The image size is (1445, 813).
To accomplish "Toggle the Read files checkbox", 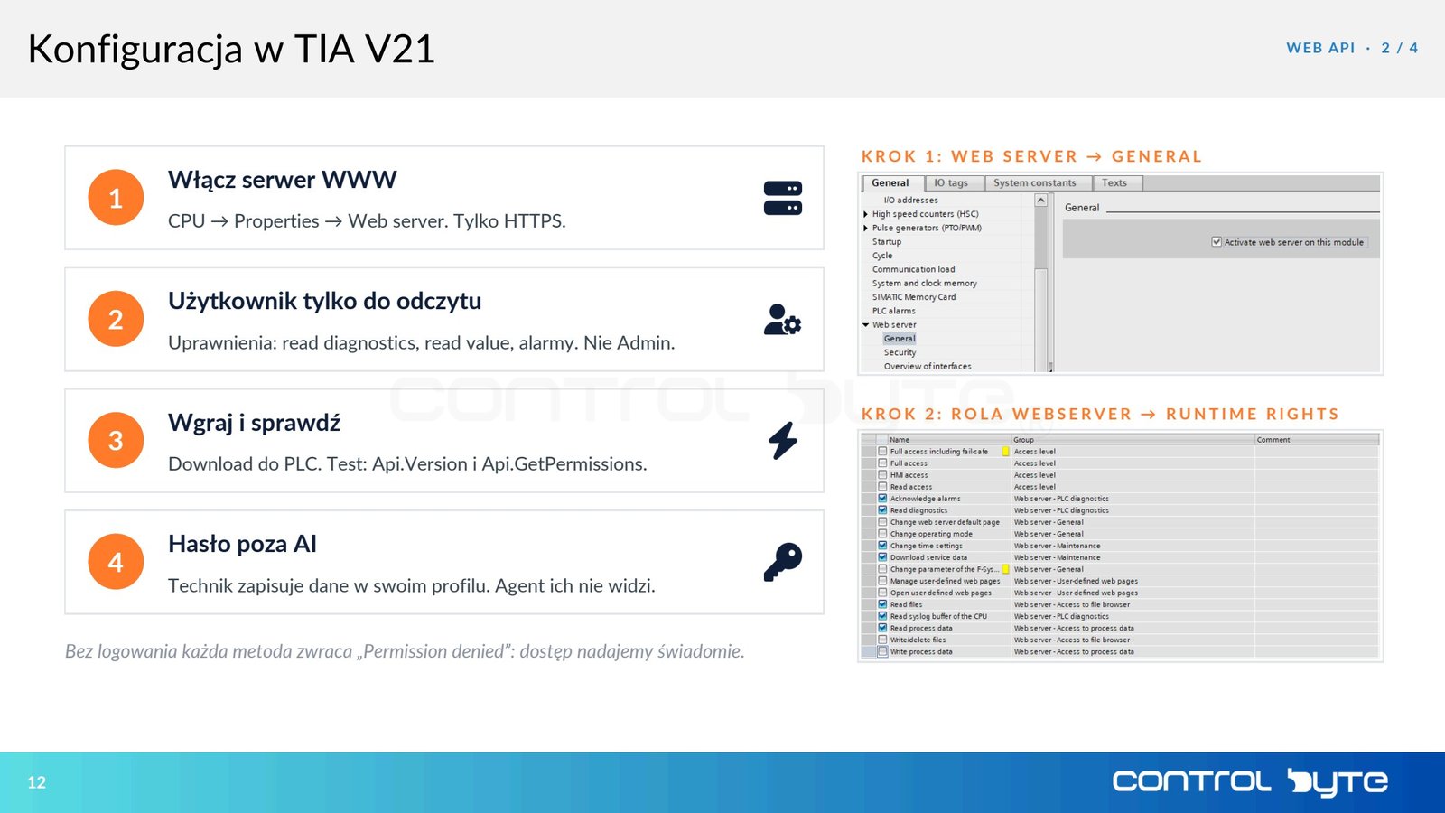I will (x=882, y=604).
